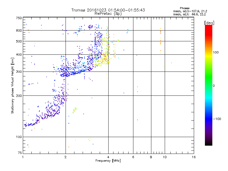The image size is (228, 171).
Task: Click the 'Frequency [MHz]' axis label
Action: (108, 161)
